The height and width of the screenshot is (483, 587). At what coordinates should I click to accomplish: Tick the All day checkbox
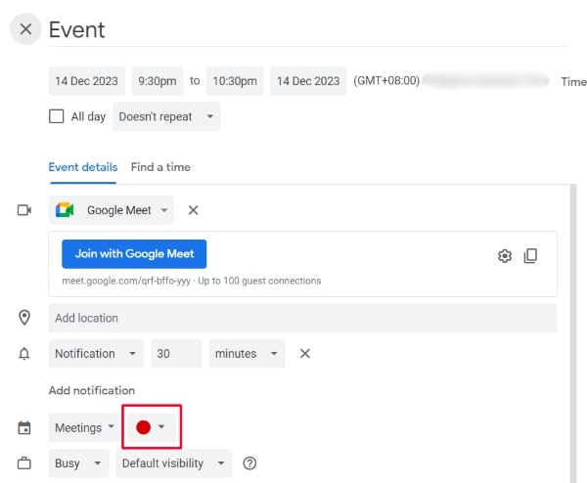[x=56, y=116]
